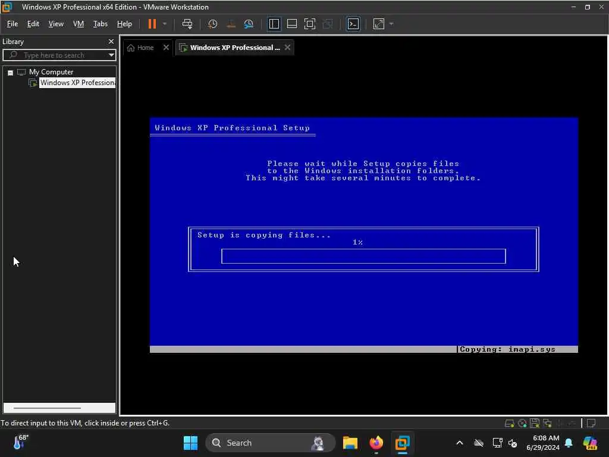Click the hard disk status icon
The image size is (609, 457).
(x=509, y=423)
